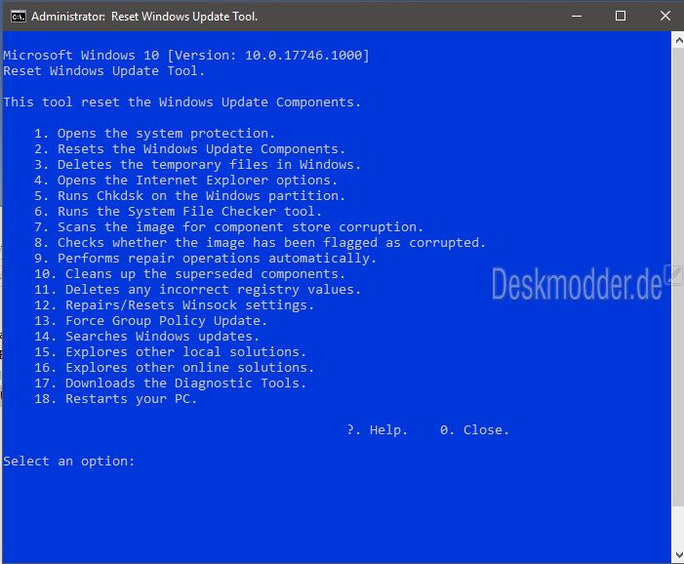Select '17. Downloads the Diagnostic Tools.'
This screenshot has width=684, height=564.
tap(170, 383)
